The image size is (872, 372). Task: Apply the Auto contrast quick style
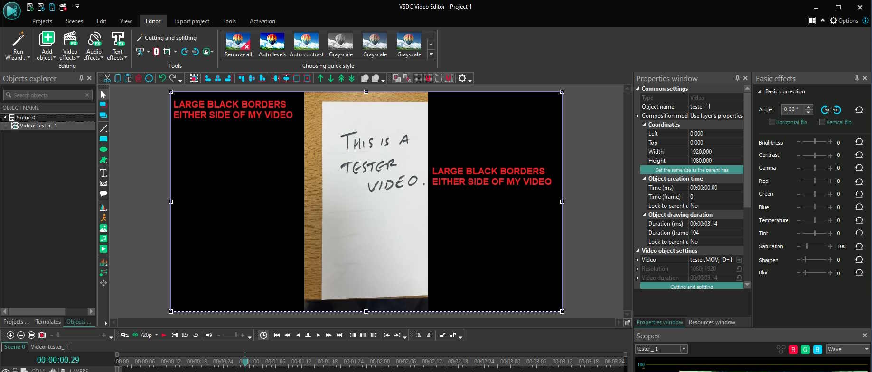pyautogui.click(x=307, y=45)
